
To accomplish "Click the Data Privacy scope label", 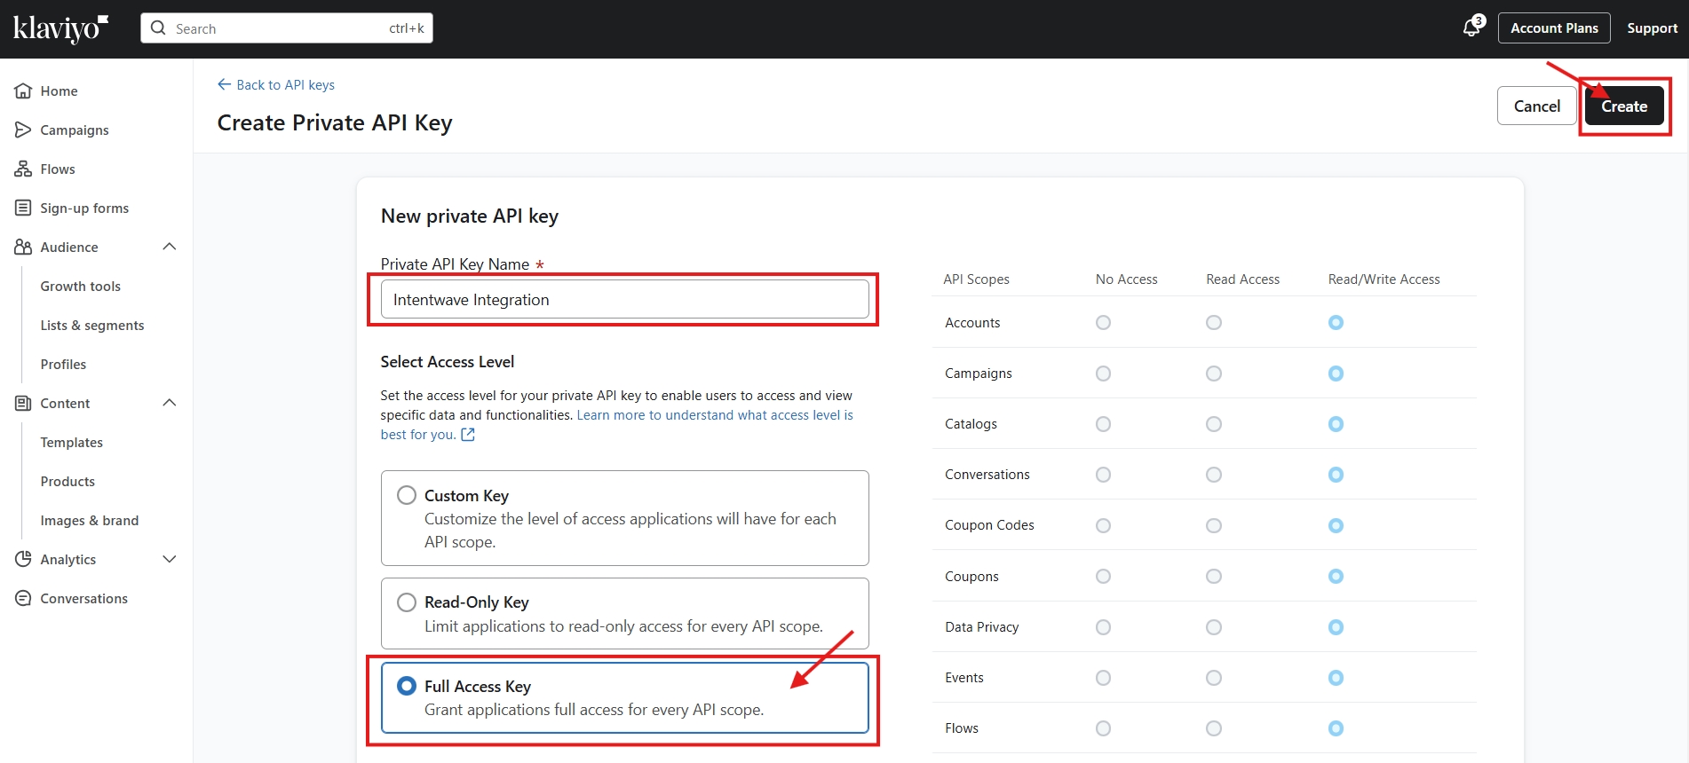I will (x=981, y=627).
